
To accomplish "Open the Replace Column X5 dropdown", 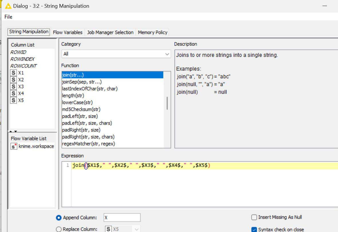I will coord(137,229).
